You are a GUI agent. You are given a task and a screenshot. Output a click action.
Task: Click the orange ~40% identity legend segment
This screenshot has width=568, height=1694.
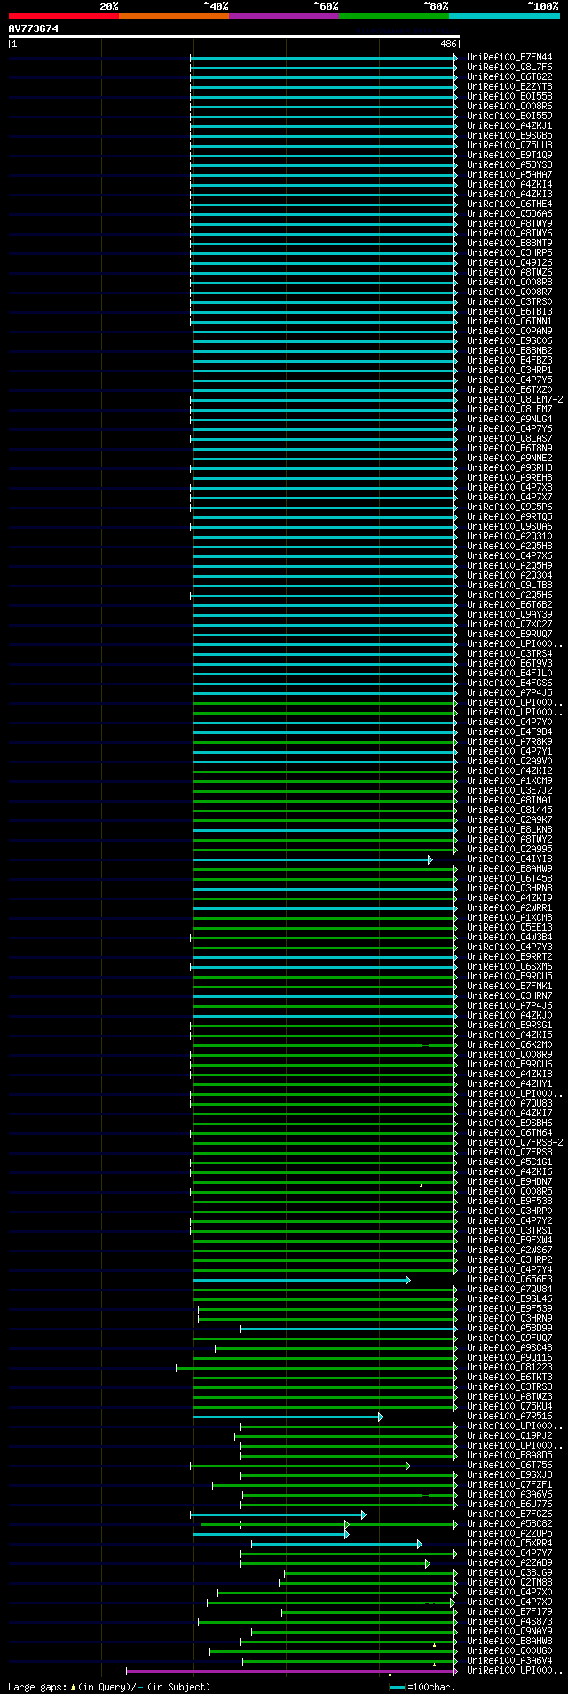pyautogui.click(x=174, y=16)
